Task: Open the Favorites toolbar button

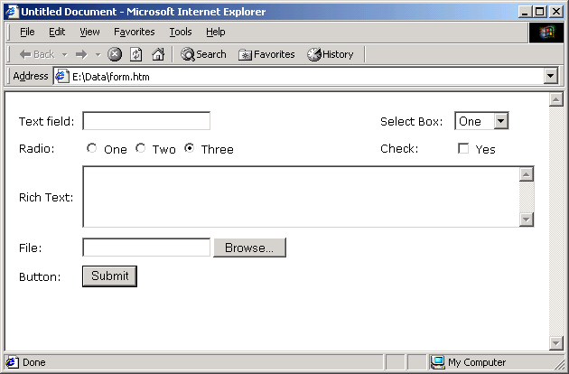Action: [x=266, y=54]
